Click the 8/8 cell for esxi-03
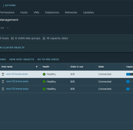 tap(72, 89)
